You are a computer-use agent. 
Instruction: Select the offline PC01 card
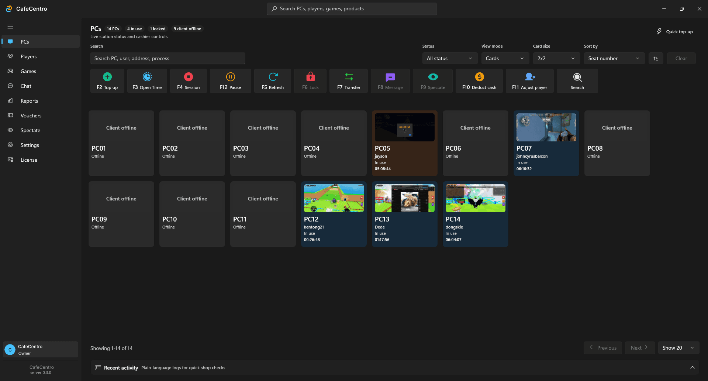tap(121, 143)
